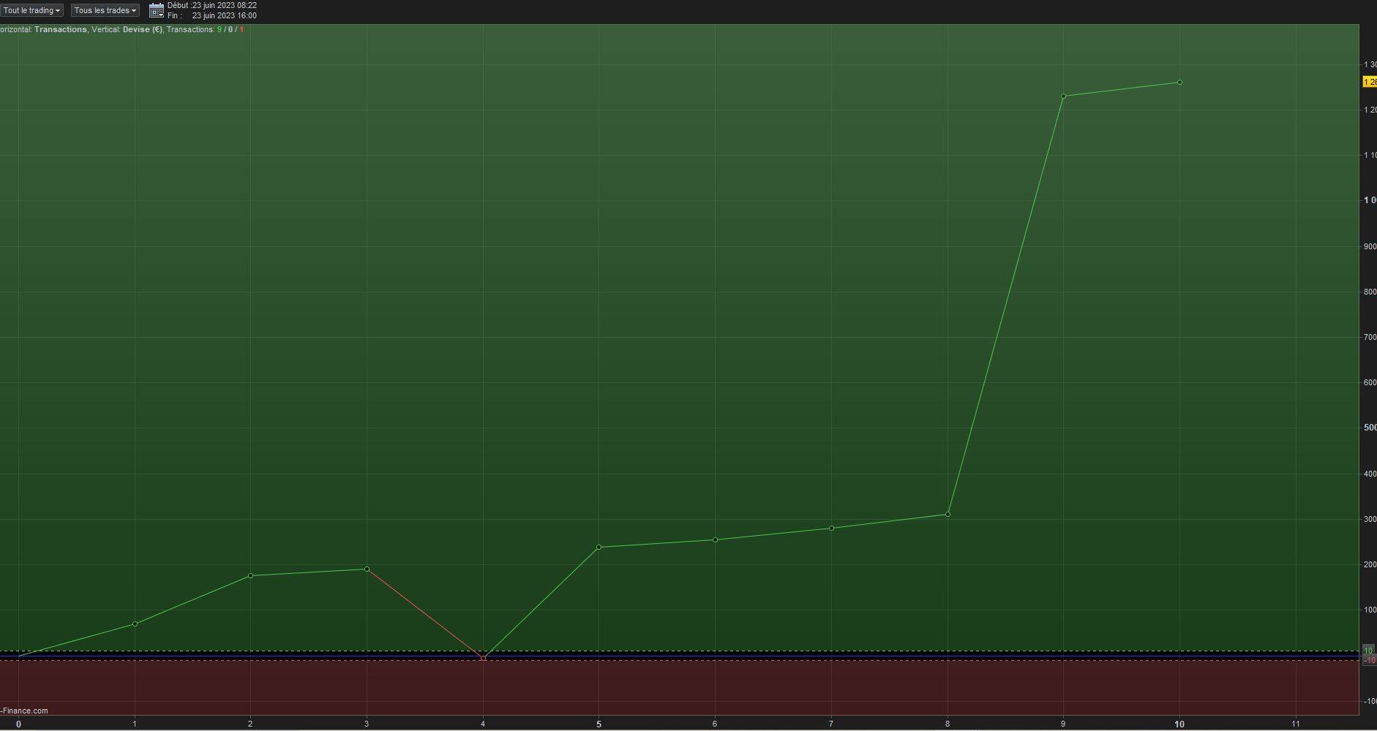Click the yellow current value label on axis

(1370, 83)
